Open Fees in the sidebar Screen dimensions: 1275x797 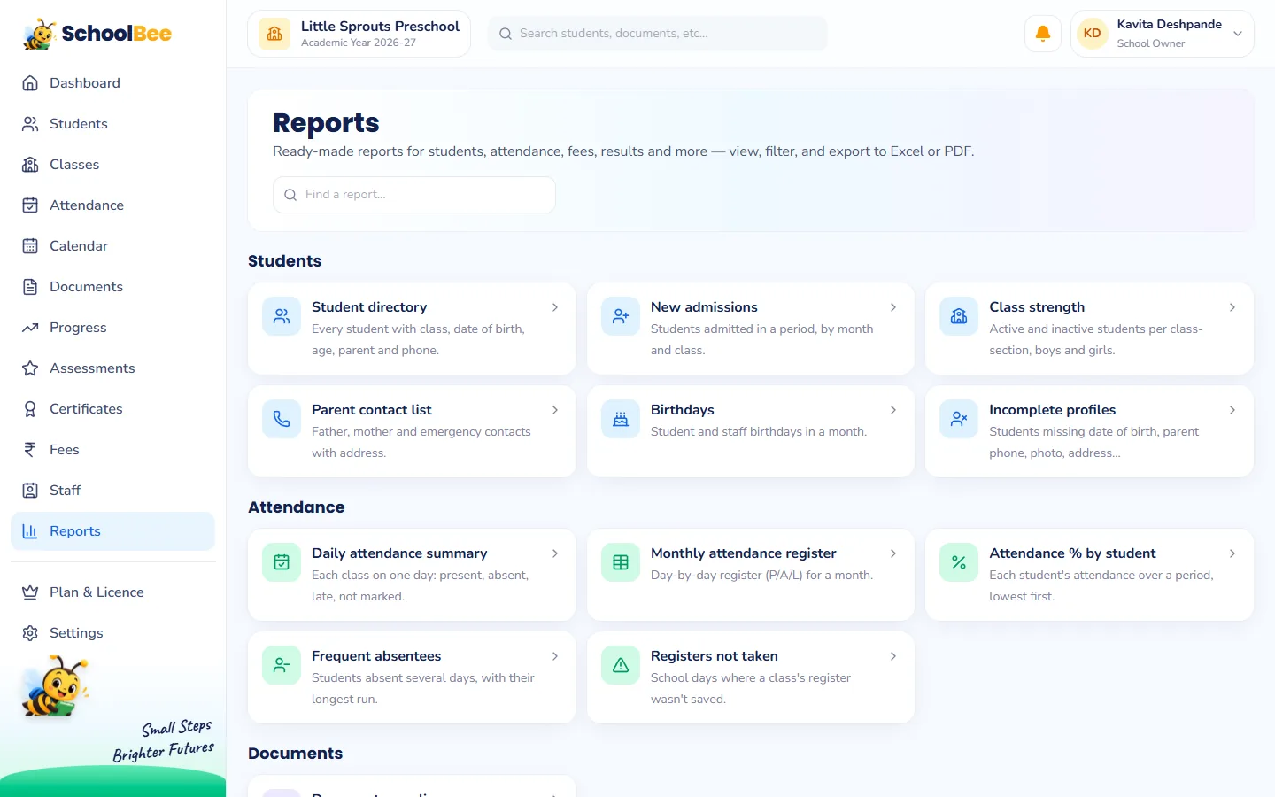coord(112,450)
